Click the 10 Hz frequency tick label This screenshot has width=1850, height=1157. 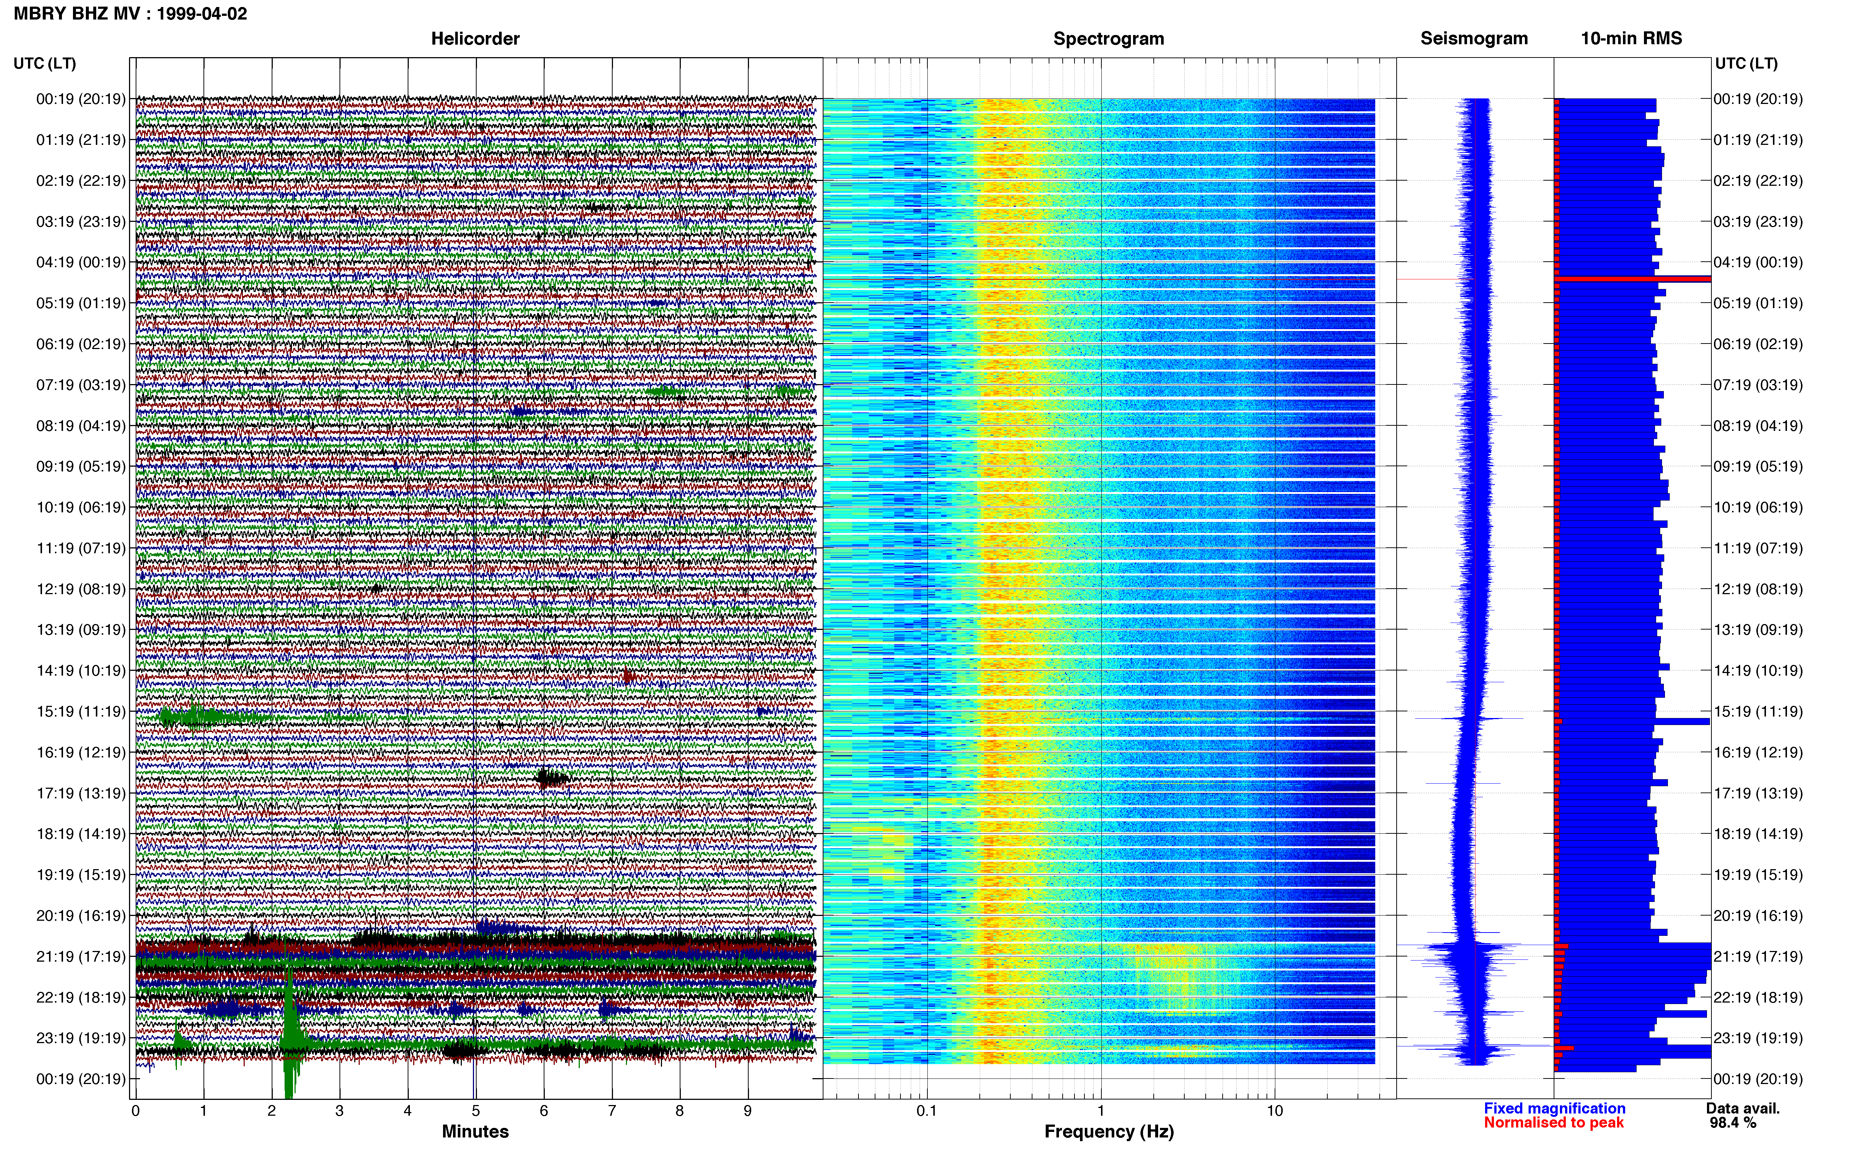(x=1275, y=1111)
